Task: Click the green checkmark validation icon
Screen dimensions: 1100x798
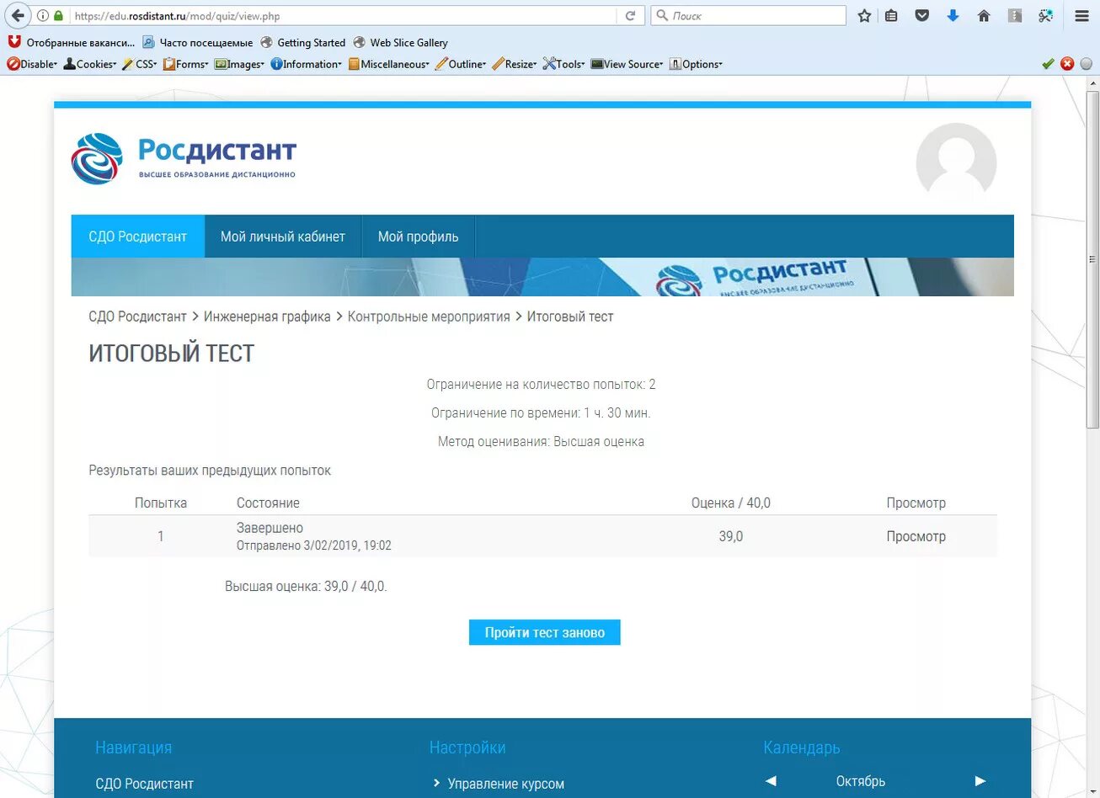Action: point(1048,64)
